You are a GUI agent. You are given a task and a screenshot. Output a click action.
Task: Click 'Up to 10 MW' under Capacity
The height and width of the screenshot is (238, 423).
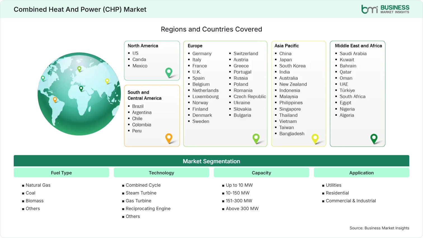click(x=239, y=185)
